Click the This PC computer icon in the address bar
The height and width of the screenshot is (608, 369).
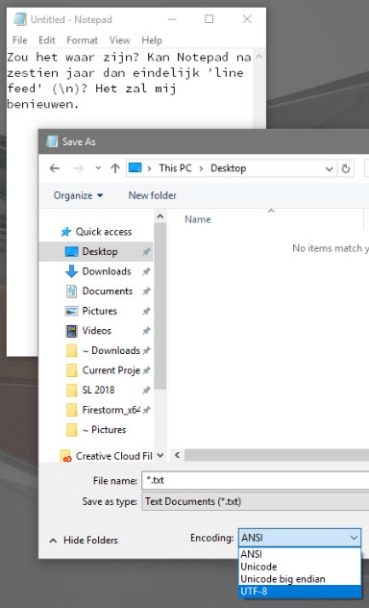[135, 168]
